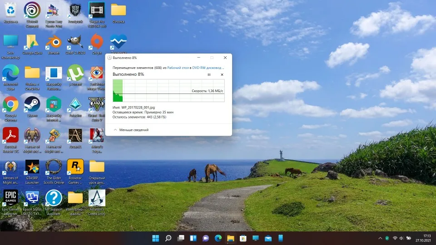Click the green transfer speed progress graph
The height and width of the screenshot is (245, 436).
(168, 91)
